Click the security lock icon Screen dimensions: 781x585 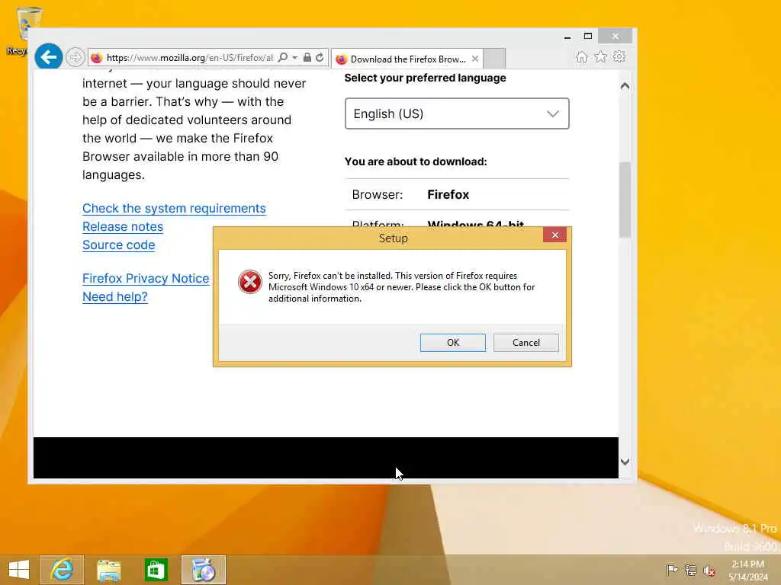tap(307, 58)
